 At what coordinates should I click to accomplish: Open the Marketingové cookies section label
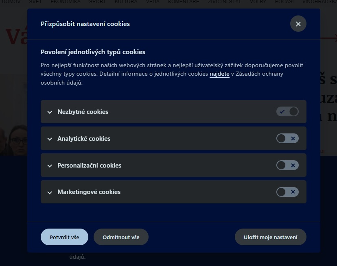tap(89, 192)
